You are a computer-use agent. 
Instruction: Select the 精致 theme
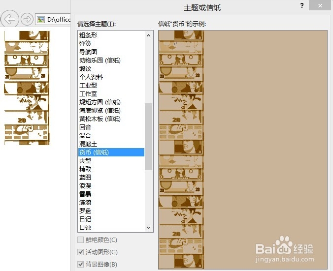point(111,169)
